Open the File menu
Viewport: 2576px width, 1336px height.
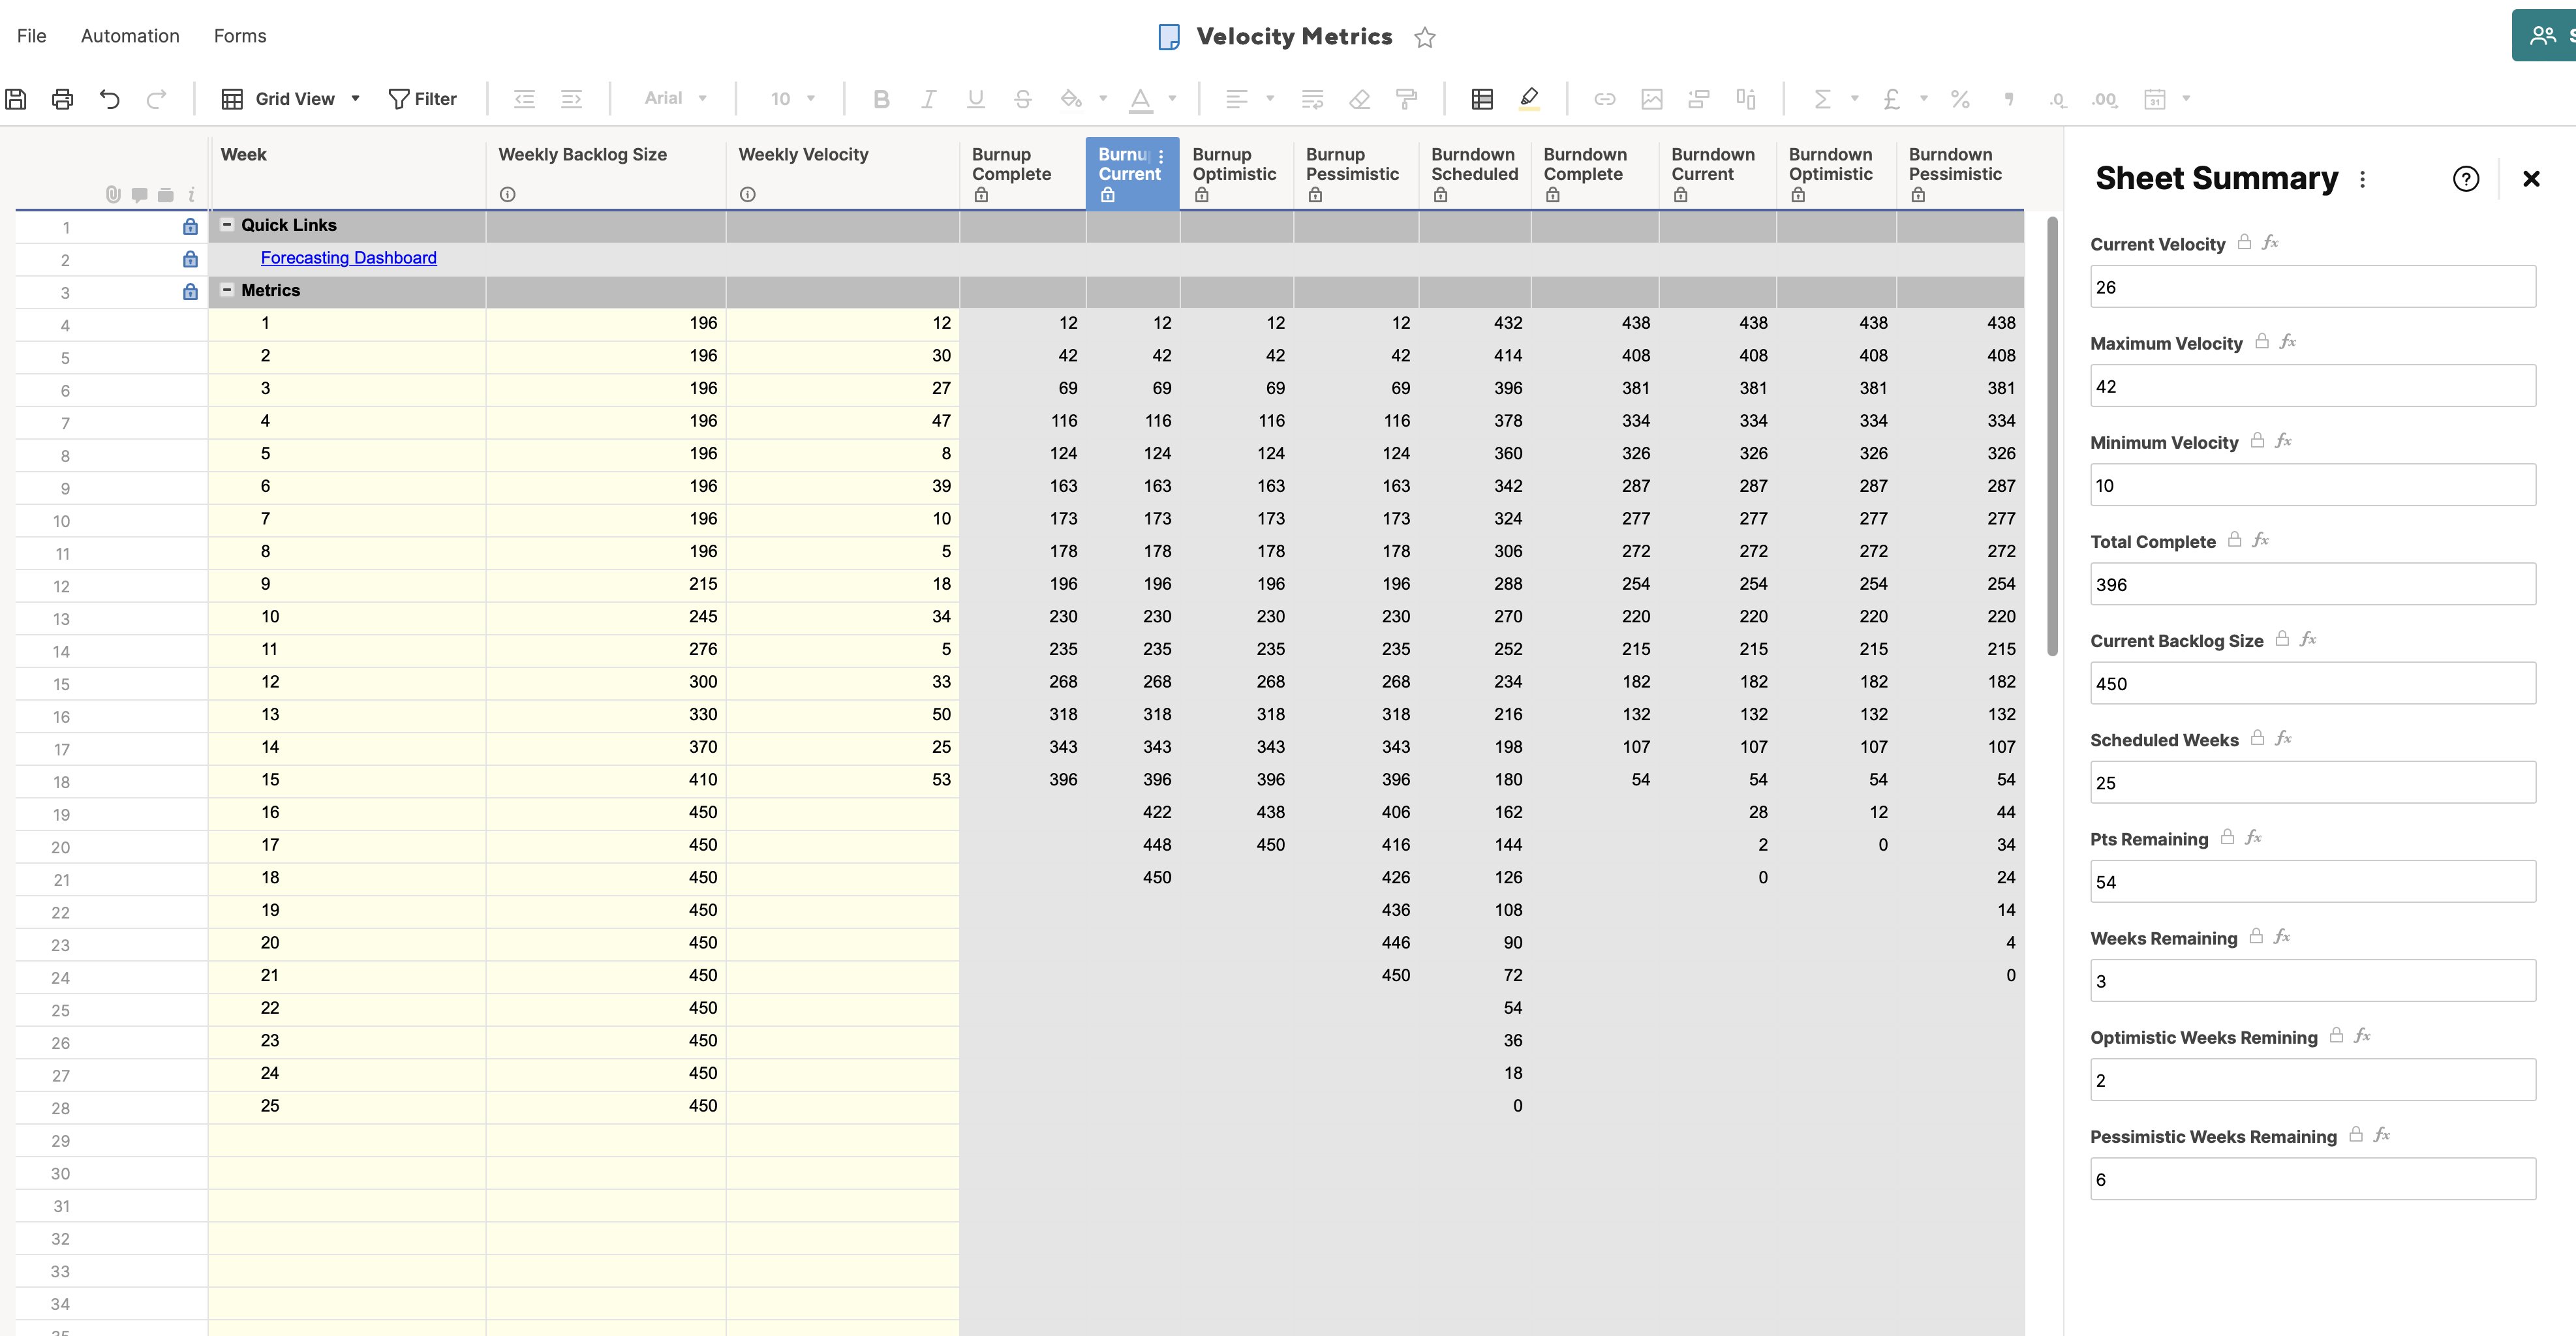[31, 36]
